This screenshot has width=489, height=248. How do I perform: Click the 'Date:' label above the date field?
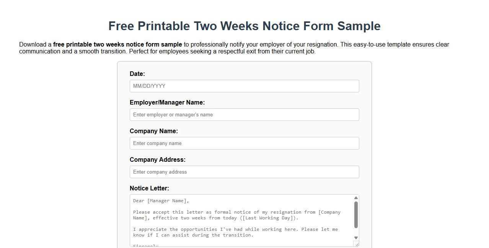coord(137,74)
